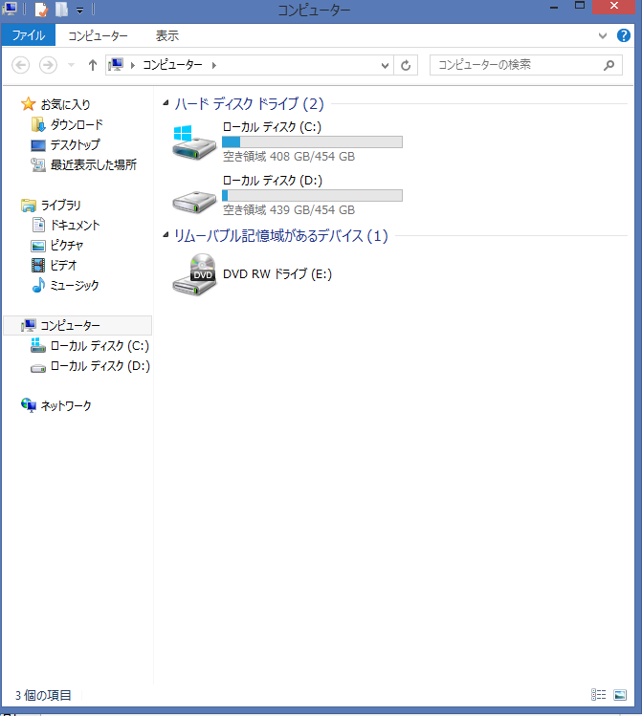The width and height of the screenshot is (642, 716).
Task: Switch to the コンピューター ribbon tab
Action: 98,35
